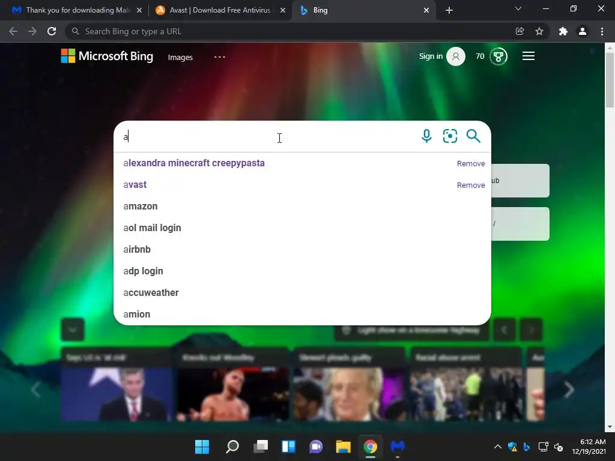Open the Windows Start button
The image size is (615, 461).
(x=202, y=447)
